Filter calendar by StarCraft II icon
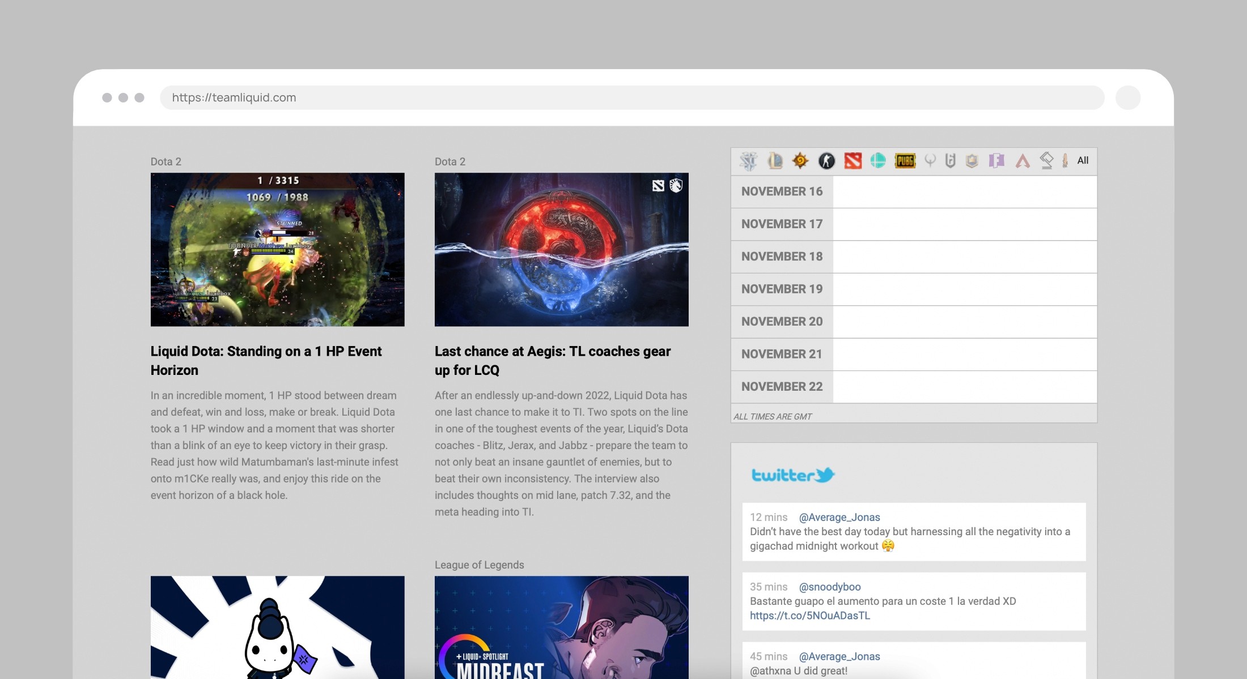This screenshot has width=1247, height=679. (748, 161)
